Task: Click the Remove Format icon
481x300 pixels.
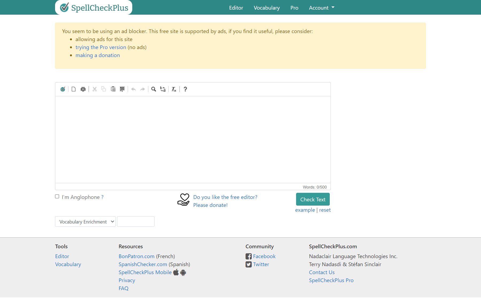Action: [x=174, y=89]
